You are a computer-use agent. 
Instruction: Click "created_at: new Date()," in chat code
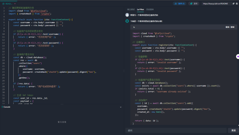[x=151, y=112]
